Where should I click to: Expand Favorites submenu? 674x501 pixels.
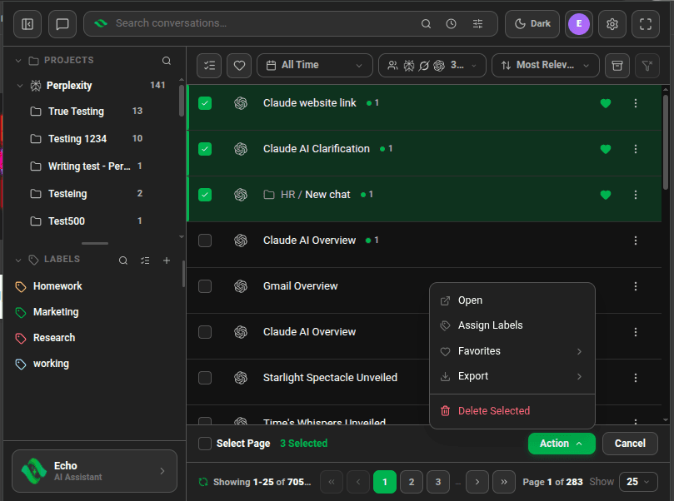[x=512, y=351]
